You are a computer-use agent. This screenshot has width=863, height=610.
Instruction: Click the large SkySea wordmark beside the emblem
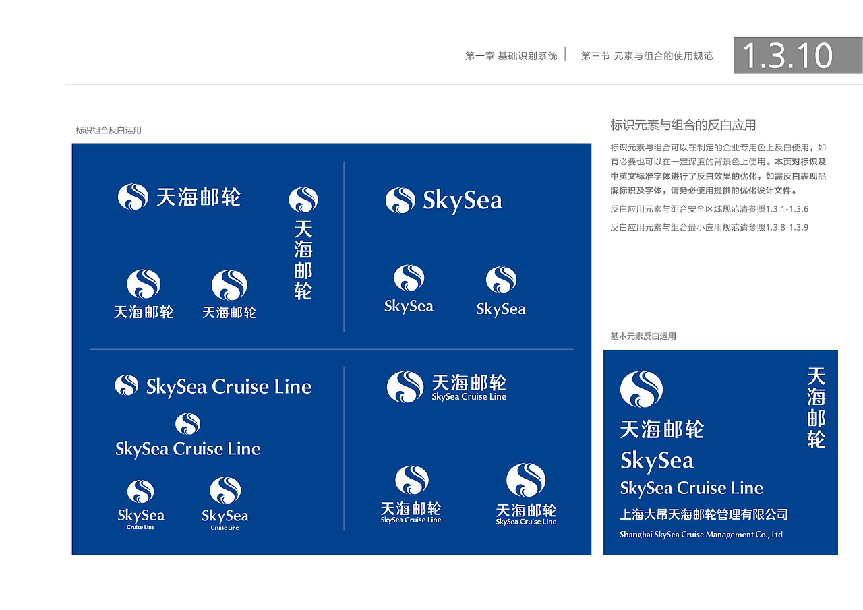tap(463, 202)
